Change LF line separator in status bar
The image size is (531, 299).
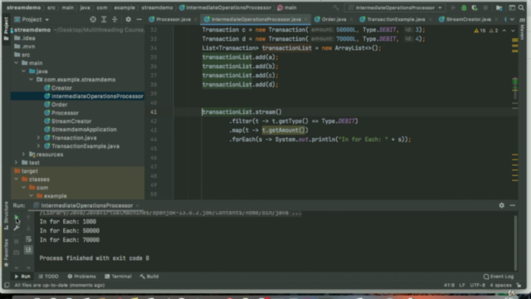(x=462, y=285)
